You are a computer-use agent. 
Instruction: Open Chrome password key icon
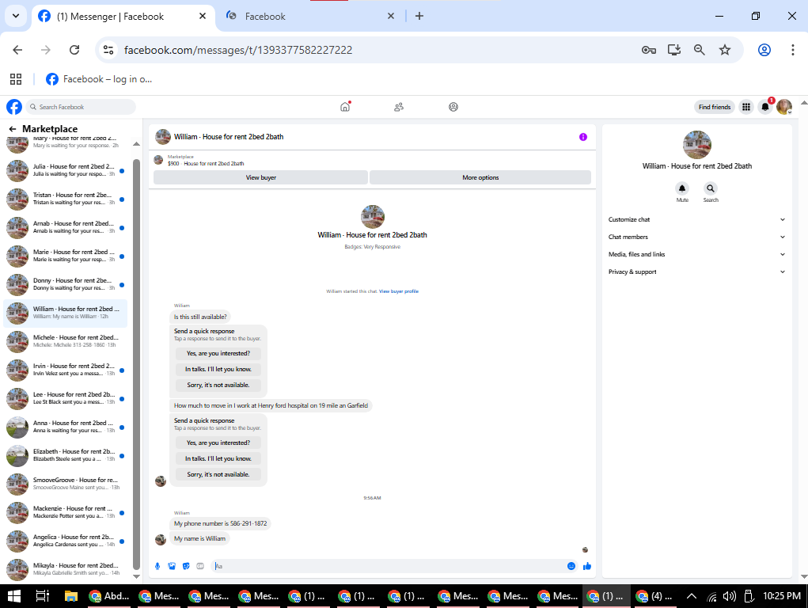coord(649,50)
